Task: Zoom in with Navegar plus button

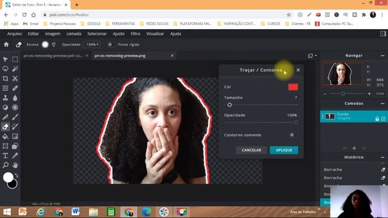Action: pyautogui.click(x=369, y=94)
